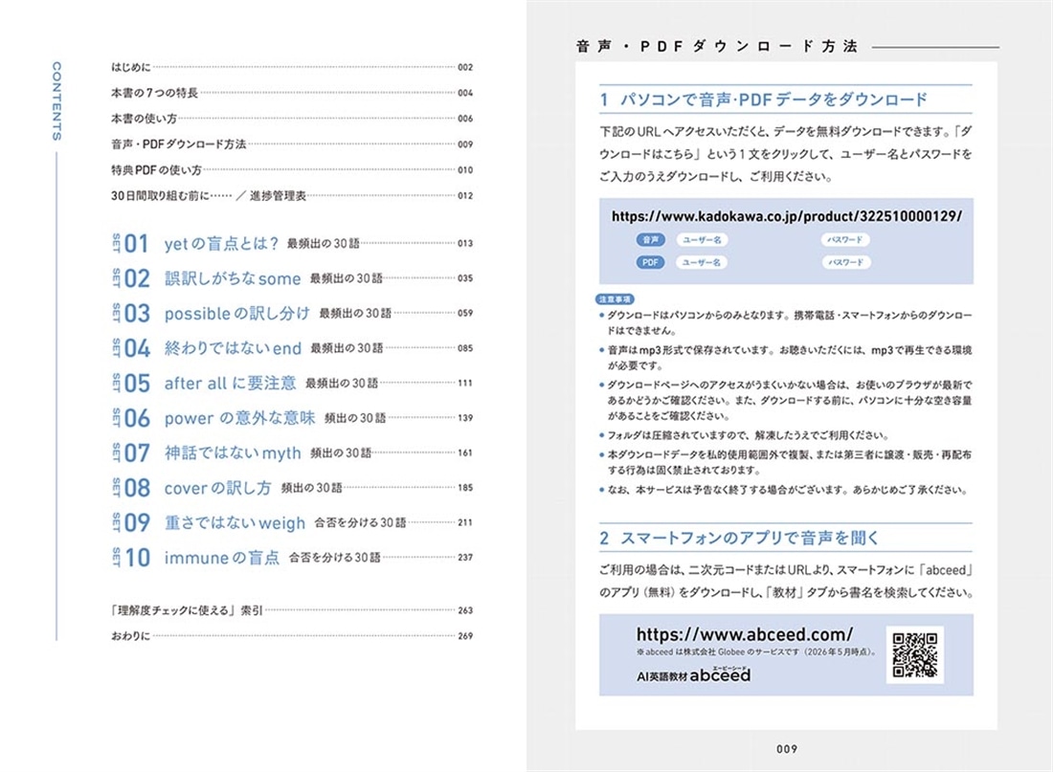
Task: Click page number 013 in contents
Action: pyautogui.click(x=465, y=243)
